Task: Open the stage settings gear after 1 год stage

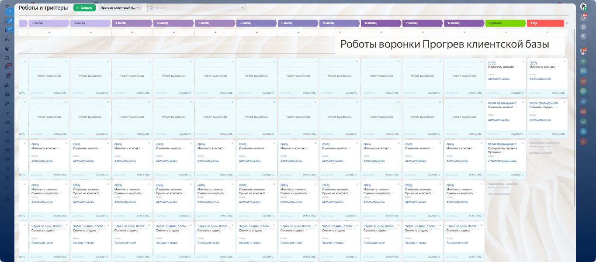Action: (x=567, y=23)
